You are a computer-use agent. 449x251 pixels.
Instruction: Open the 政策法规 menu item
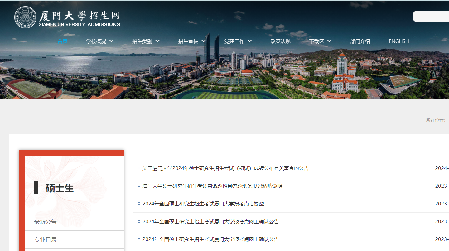(x=280, y=41)
